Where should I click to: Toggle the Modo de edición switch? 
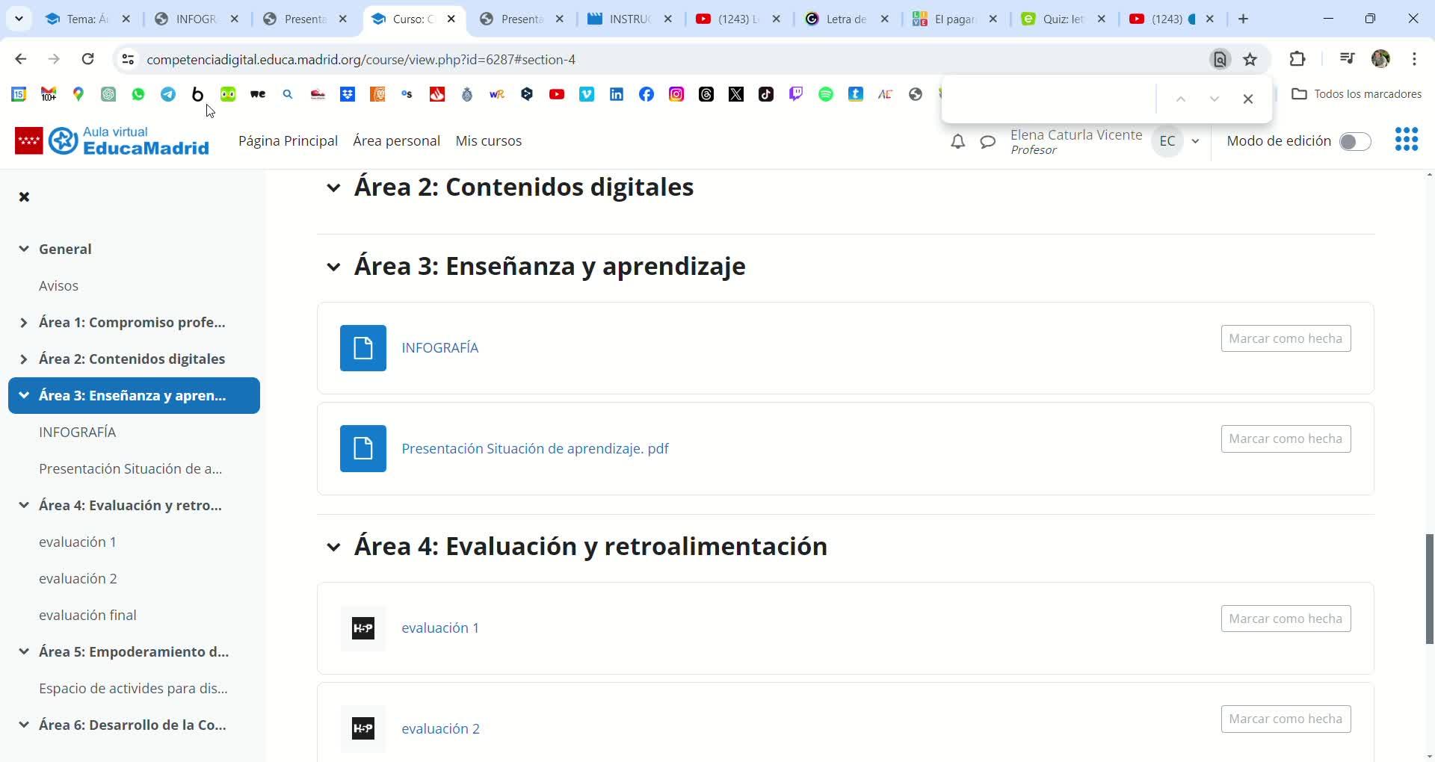click(x=1354, y=142)
